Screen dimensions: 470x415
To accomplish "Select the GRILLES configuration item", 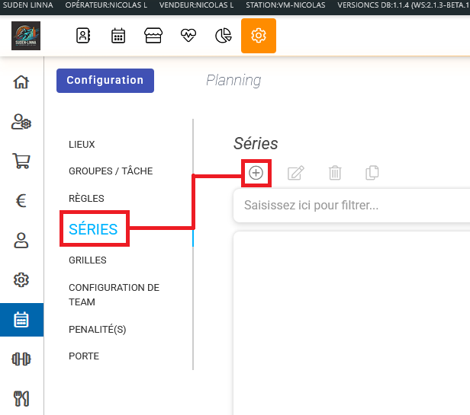I will click(88, 260).
